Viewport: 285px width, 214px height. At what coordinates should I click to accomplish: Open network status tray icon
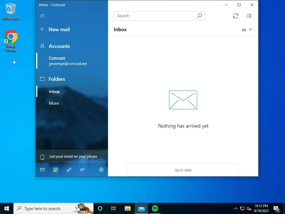pyautogui.click(x=242, y=208)
